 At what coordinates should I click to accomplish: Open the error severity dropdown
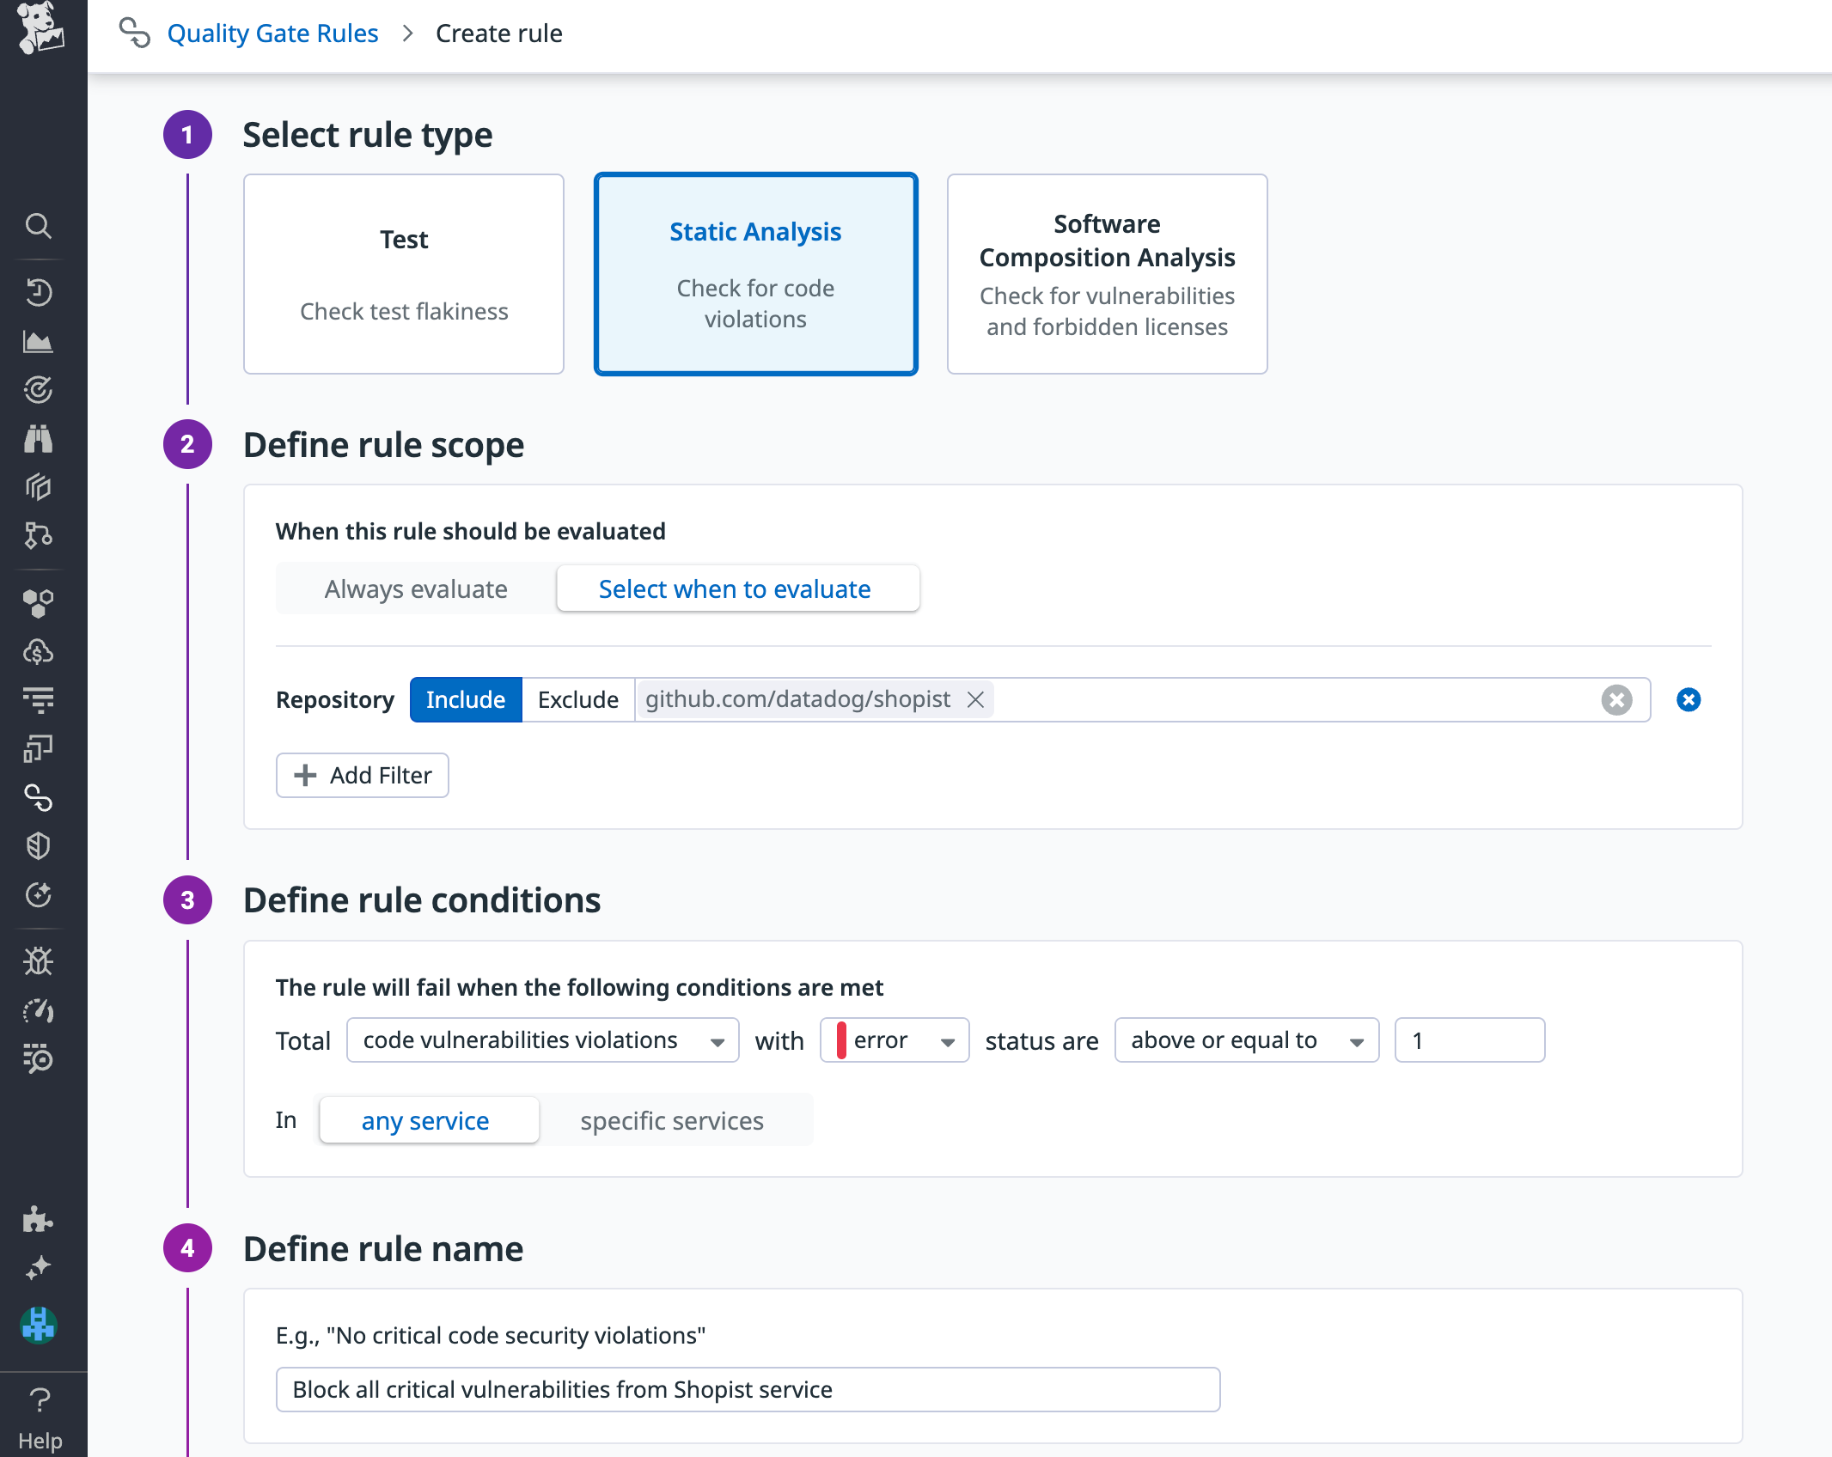click(894, 1039)
